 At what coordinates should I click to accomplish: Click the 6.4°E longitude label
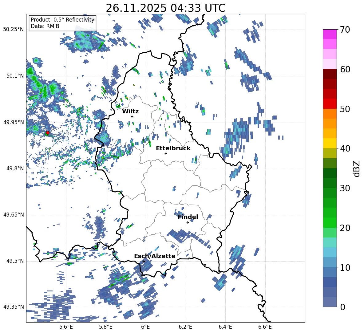225,327
